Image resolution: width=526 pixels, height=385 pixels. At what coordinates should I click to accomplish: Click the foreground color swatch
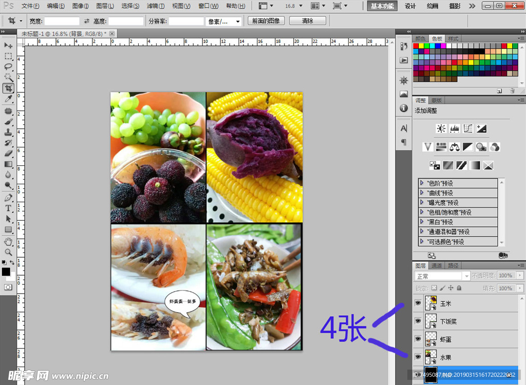point(6,271)
